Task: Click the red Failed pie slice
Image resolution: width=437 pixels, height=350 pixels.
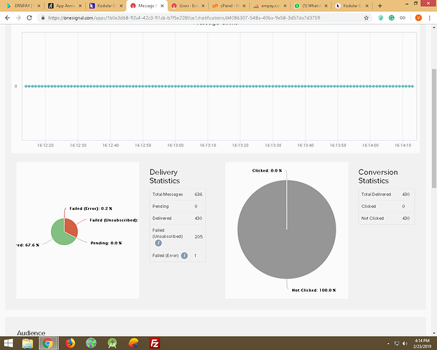Action: (71, 227)
